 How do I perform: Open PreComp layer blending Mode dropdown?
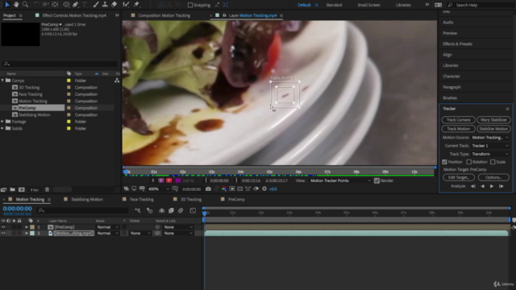pos(107,227)
